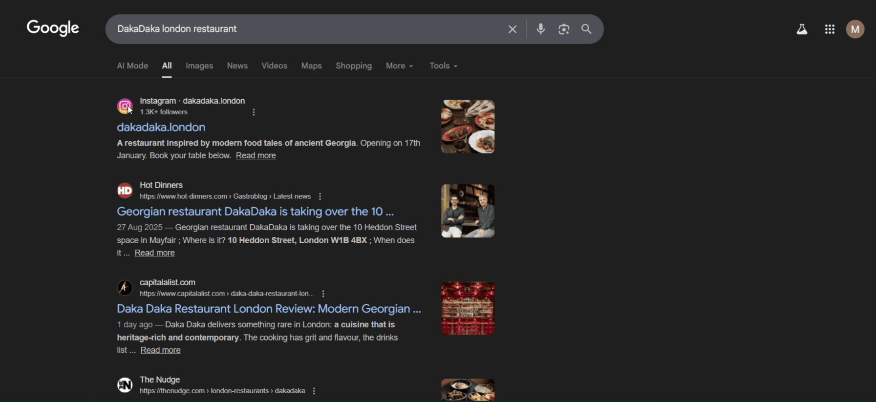Open options menu for Instagram result

point(254,112)
